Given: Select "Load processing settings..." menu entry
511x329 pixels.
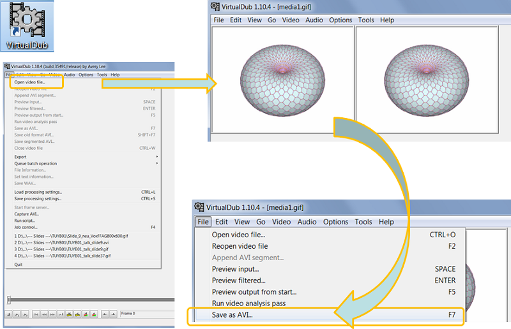Looking at the screenshot, I should (x=38, y=191).
